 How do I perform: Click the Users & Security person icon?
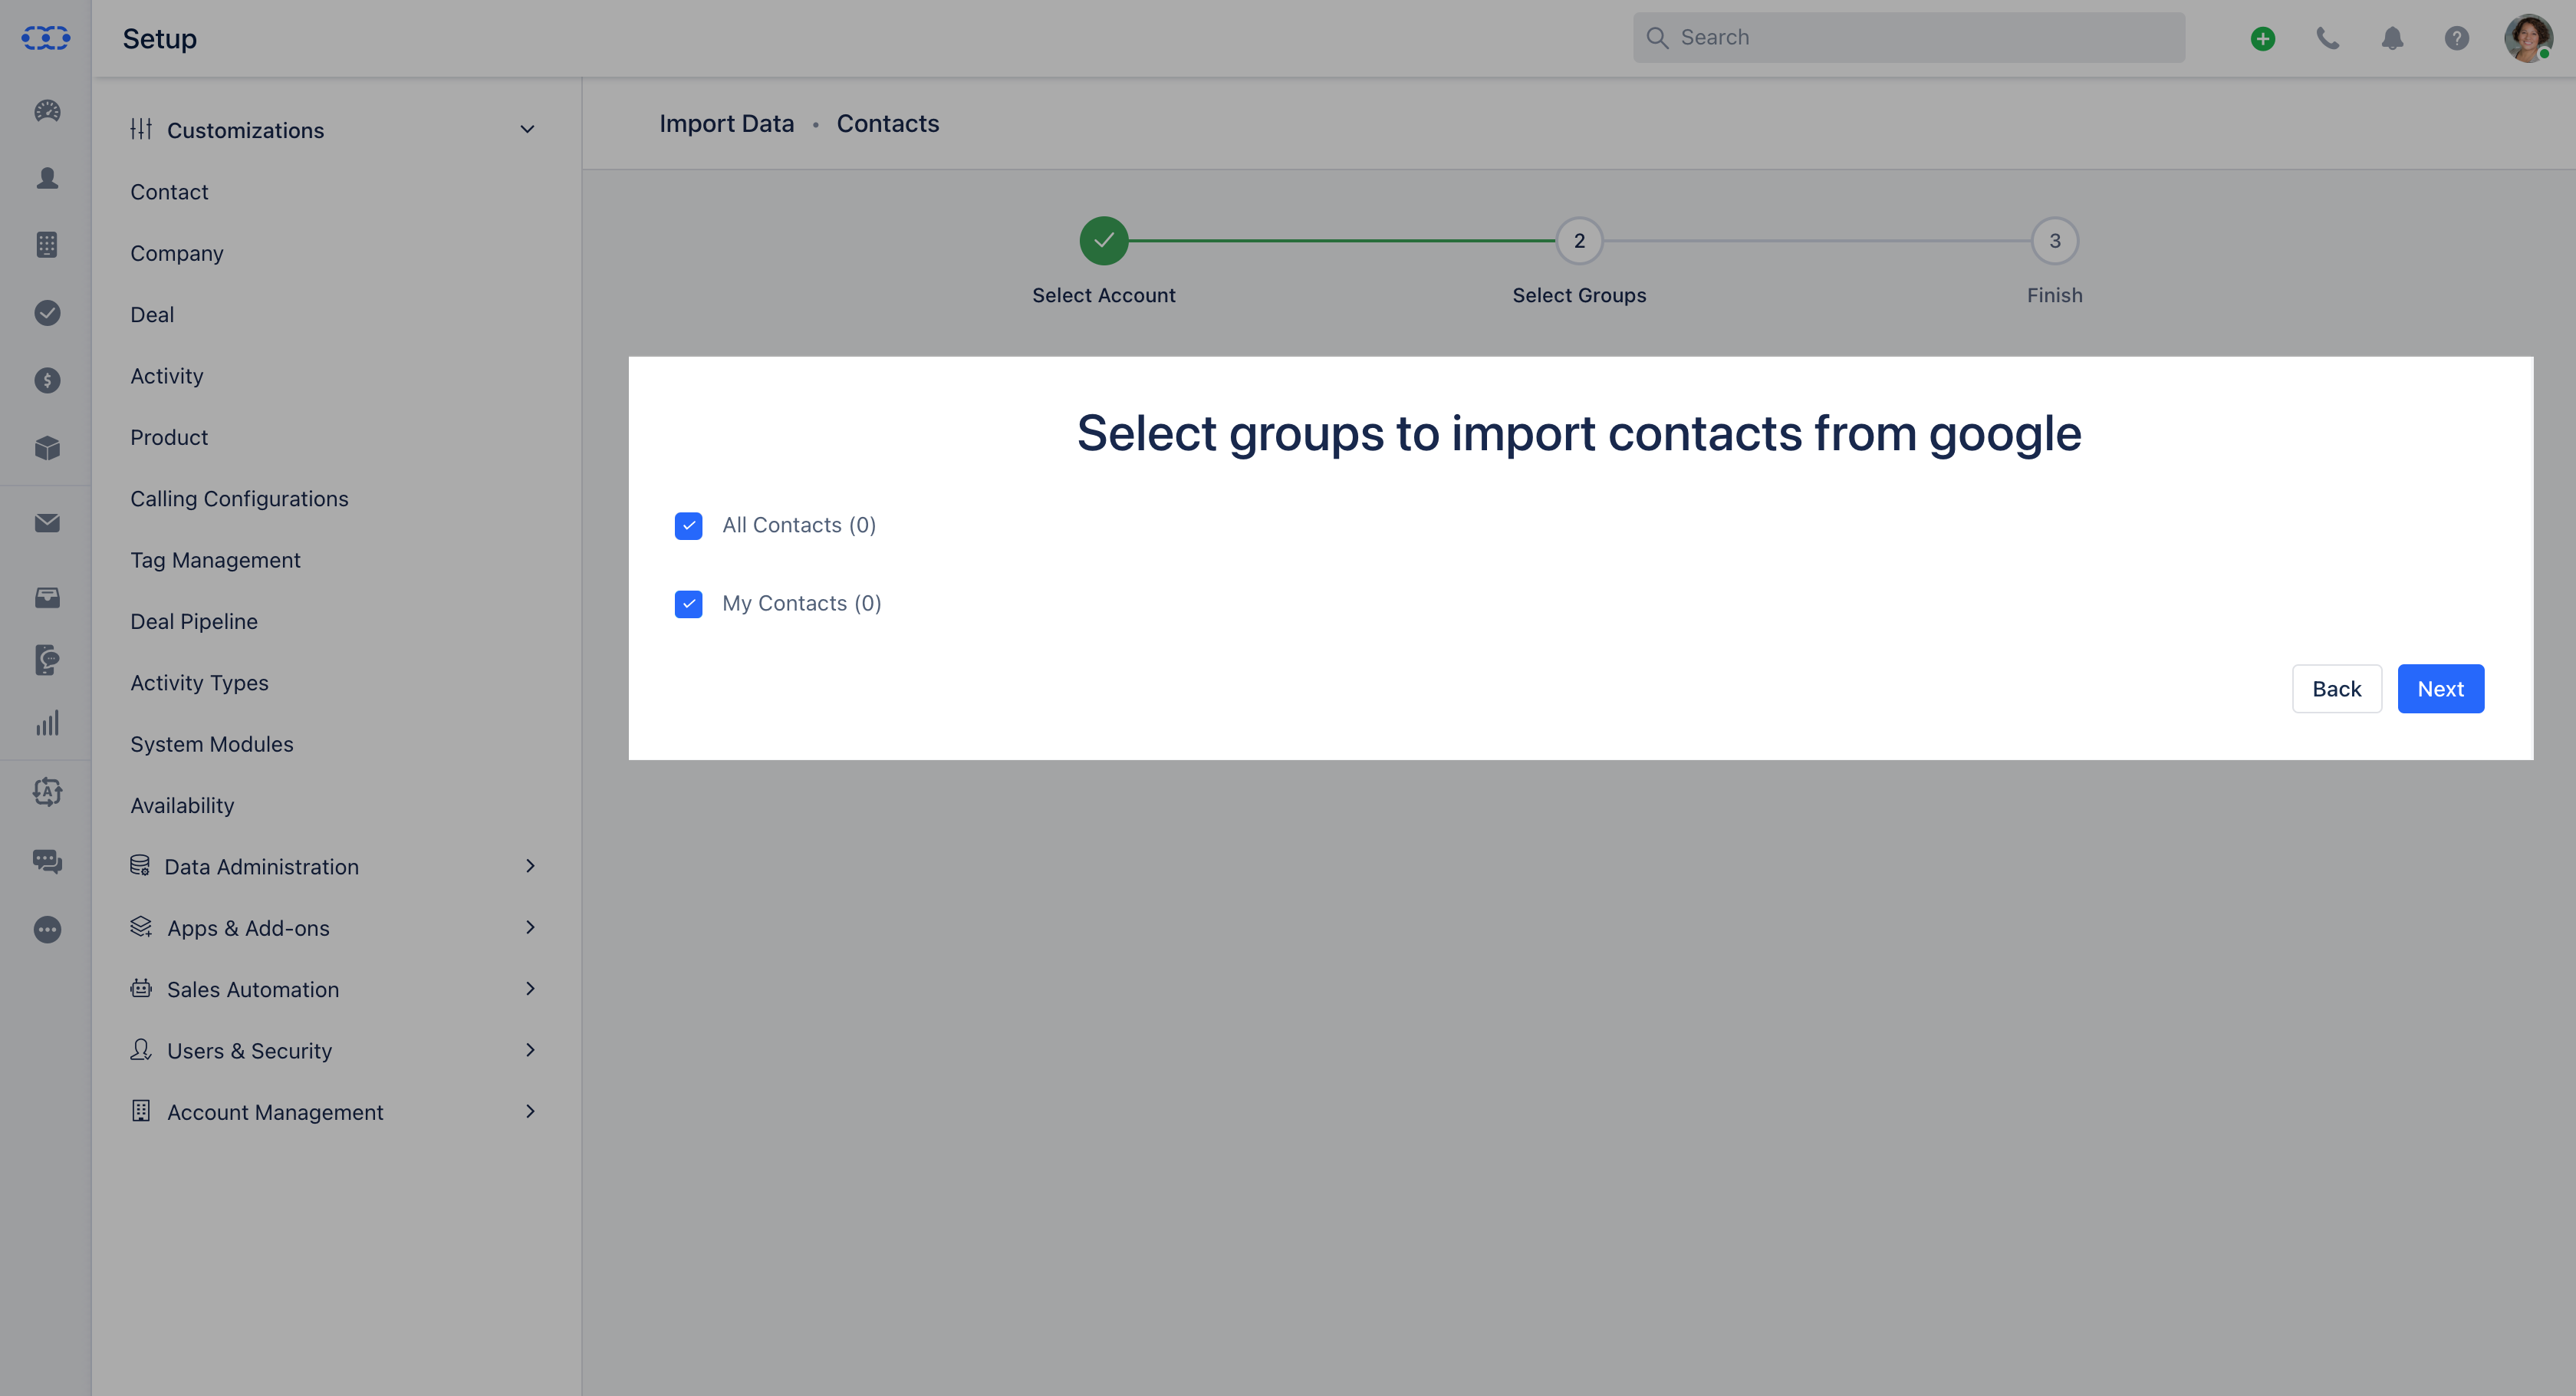click(x=141, y=1050)
